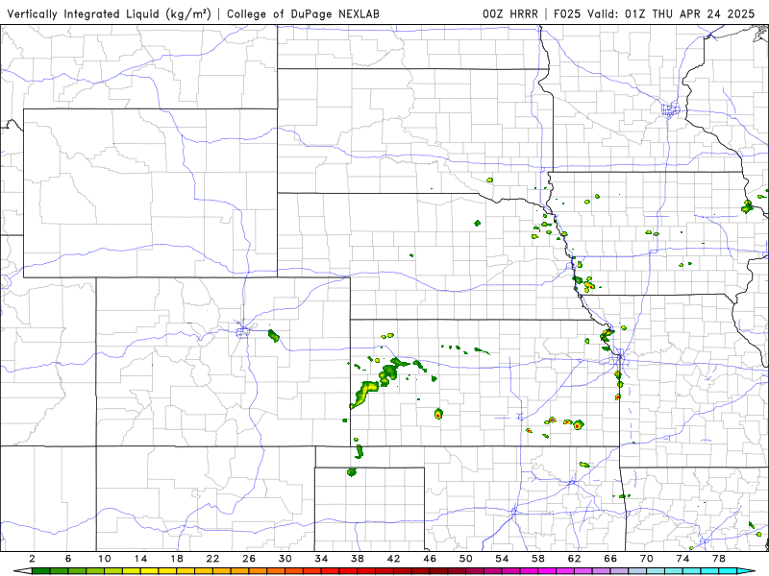Click the legend value "66"
The image size is (769, 576).
point(610,559)
